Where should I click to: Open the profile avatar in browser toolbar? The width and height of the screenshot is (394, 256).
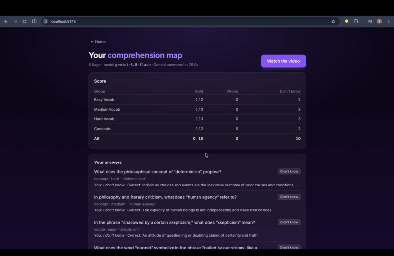click(x=379, y=21)
